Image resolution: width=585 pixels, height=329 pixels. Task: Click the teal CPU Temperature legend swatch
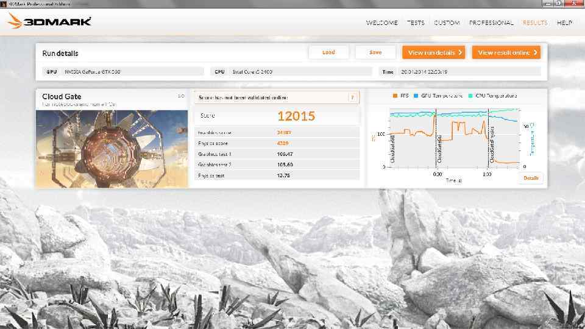(470, 96)
